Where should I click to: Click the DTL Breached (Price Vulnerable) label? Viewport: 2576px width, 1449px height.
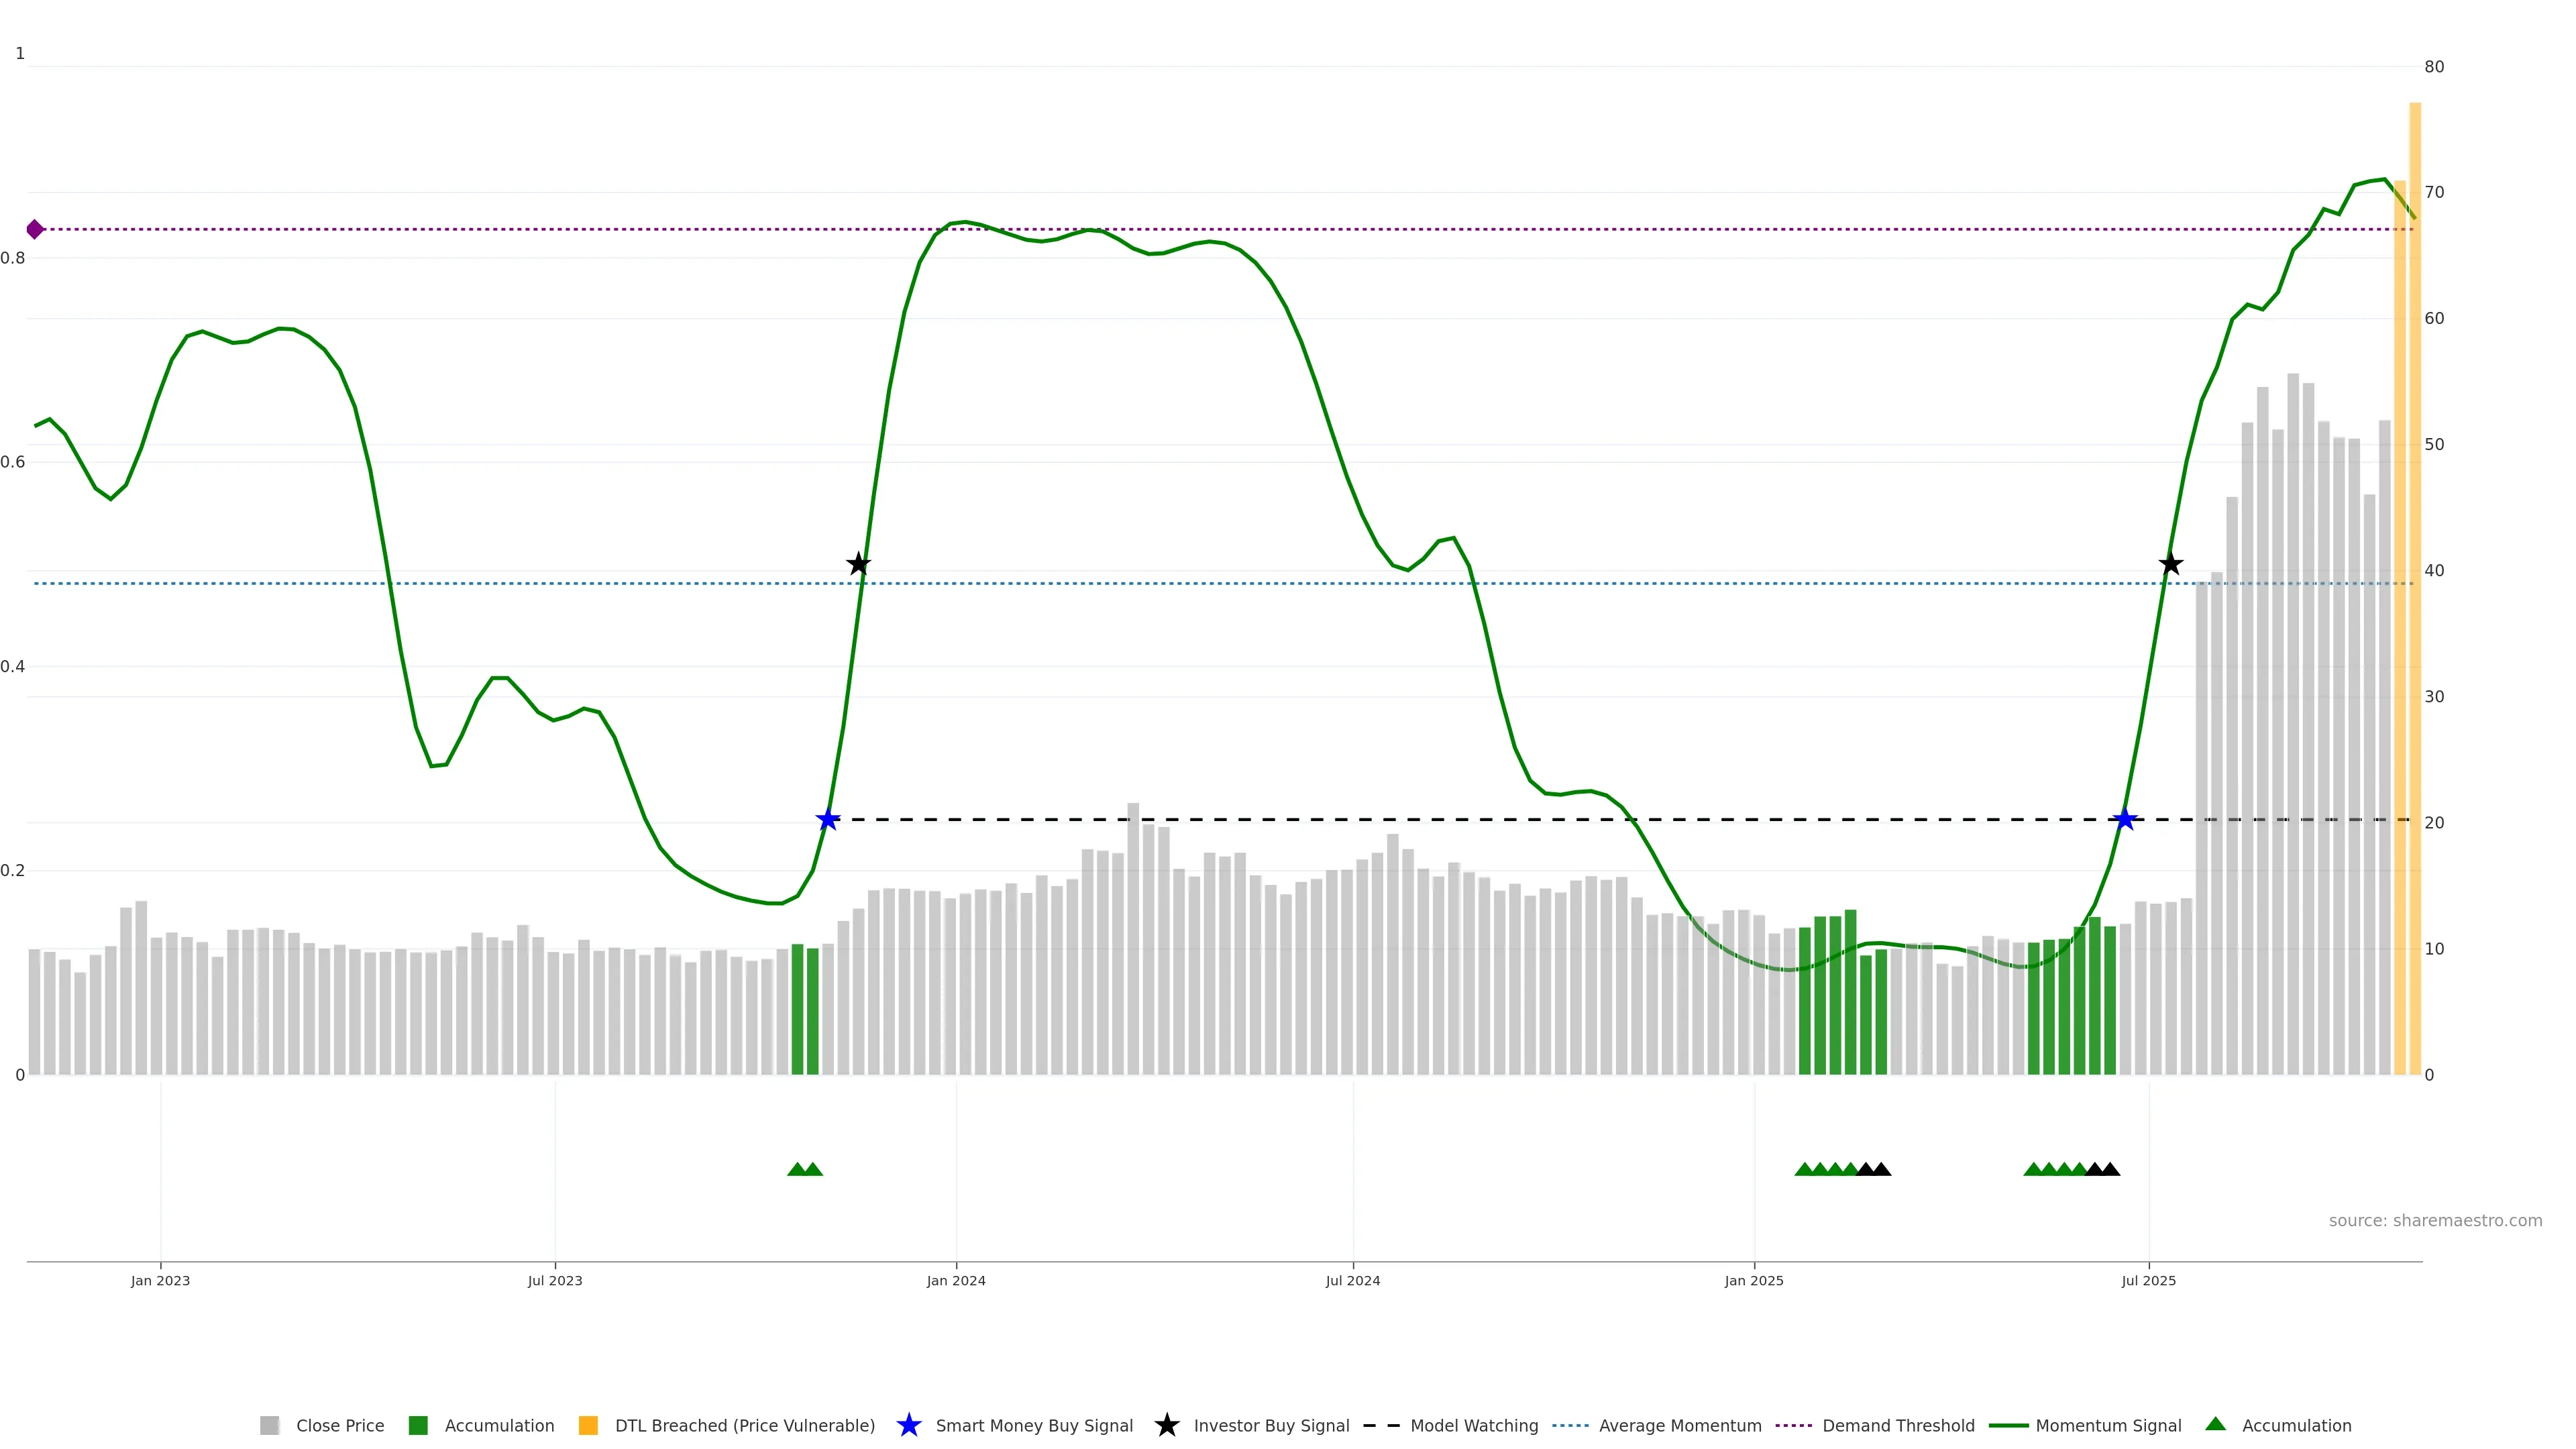[x=745, y=1426]
